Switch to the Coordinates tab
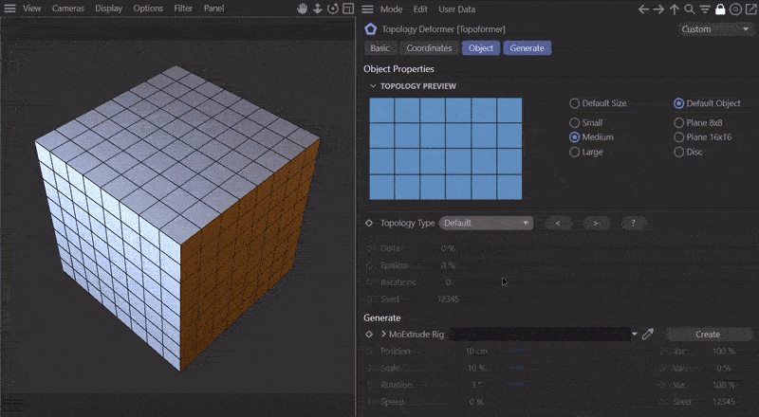The image size is (759, 417). tap(428, 47)
